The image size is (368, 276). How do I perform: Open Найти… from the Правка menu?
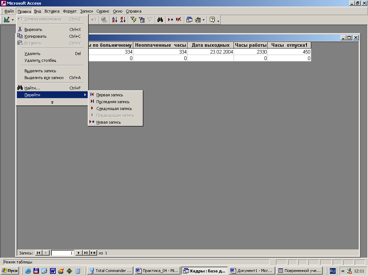click(52, 88)
